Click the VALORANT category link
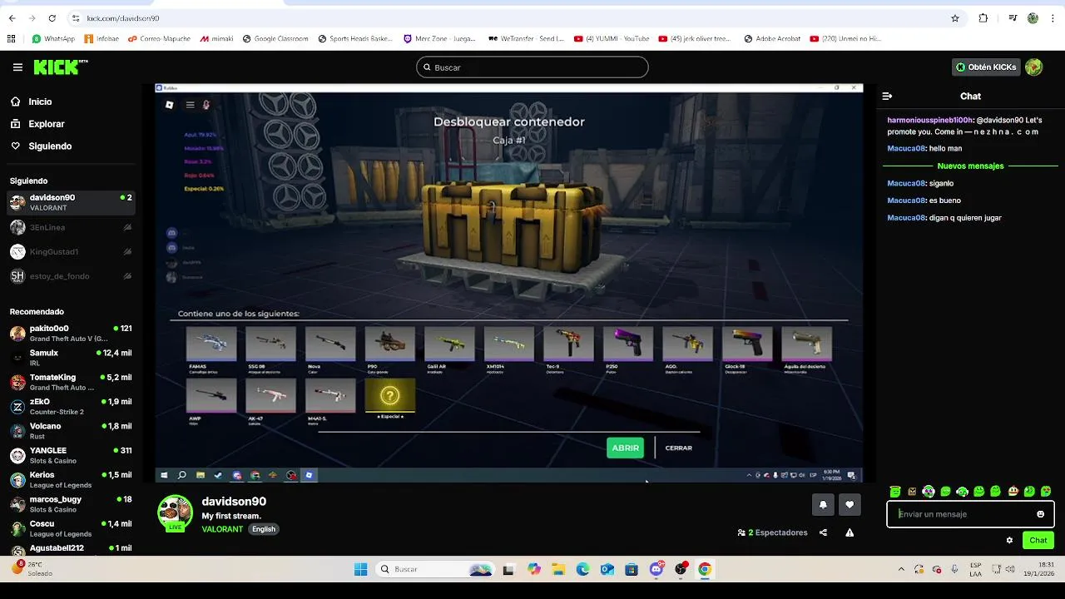The width and height of the screenshot is (1065, 599). point(222,529)
